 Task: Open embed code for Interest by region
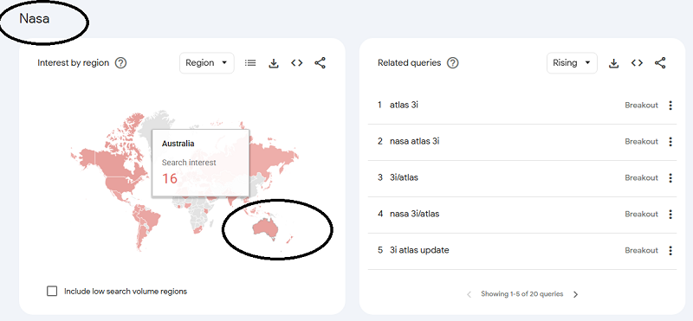[x=296, y=63]
